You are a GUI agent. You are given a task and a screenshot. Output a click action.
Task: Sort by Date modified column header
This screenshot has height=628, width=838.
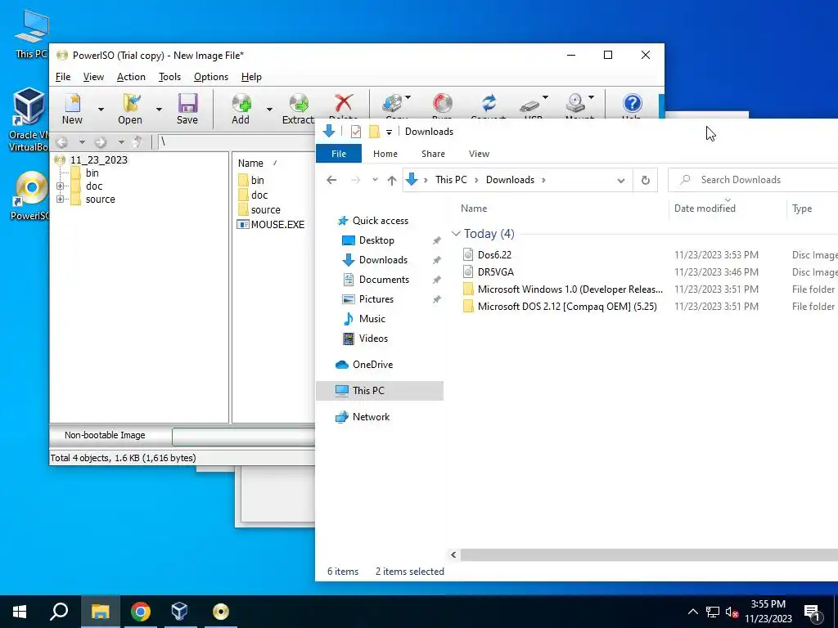pyautogui.click(x=705, y=209)
